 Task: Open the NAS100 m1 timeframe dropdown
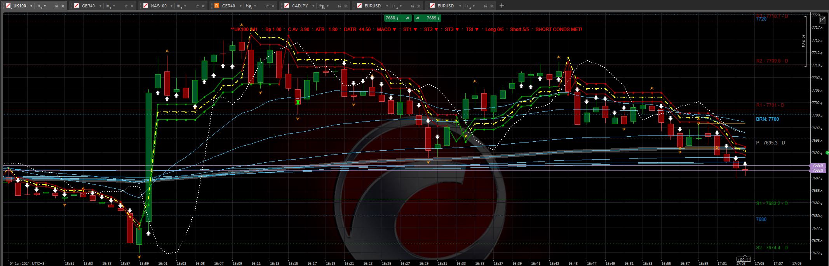point(185,6)
